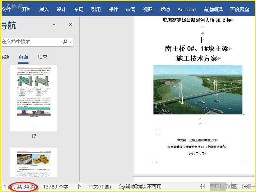The width and height of the screenshot is (256, 192).
Task: Click the search magnifier icon in navigation pane
Action: (65, 42)
